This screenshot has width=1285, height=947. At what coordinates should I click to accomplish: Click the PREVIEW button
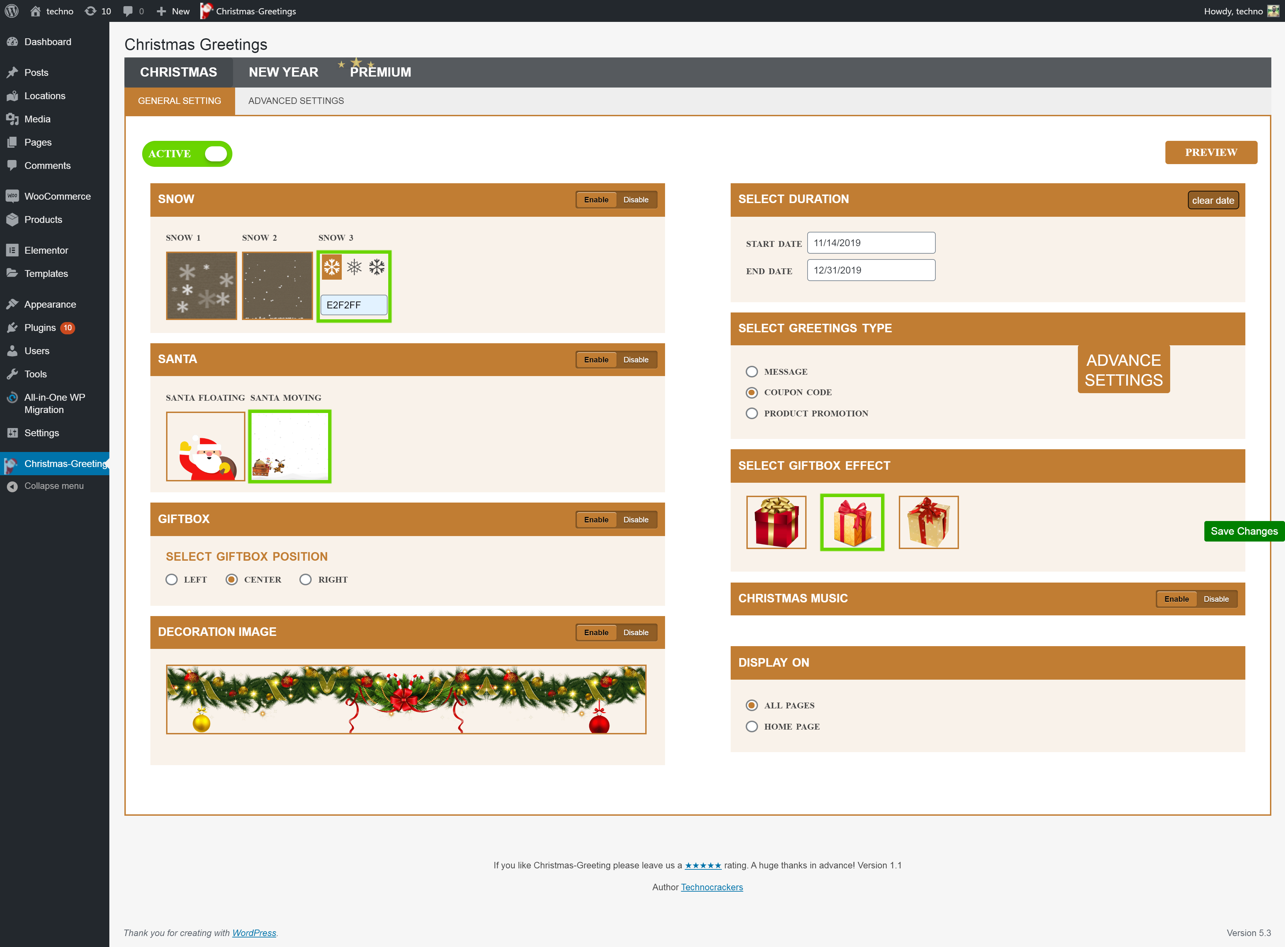[1211, 152]
